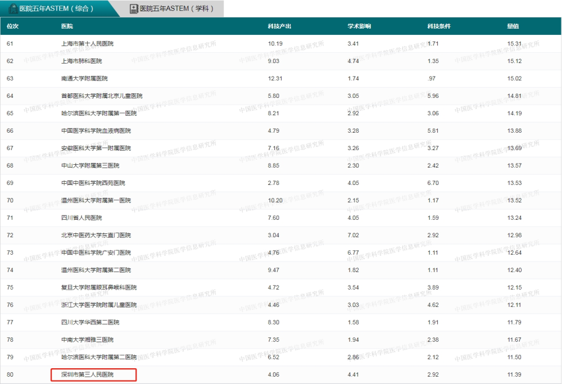Open 哈尔滨医科大学附属第二医院 entry
562x384 pixels.
click(99, 357)
